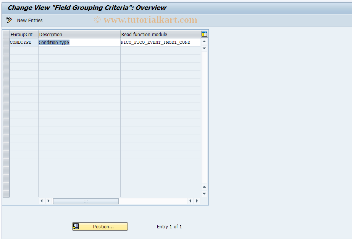Click the top scroll up arrow of the table
The height and width of the screenshot is (239, 352).
tap(204, 41)
